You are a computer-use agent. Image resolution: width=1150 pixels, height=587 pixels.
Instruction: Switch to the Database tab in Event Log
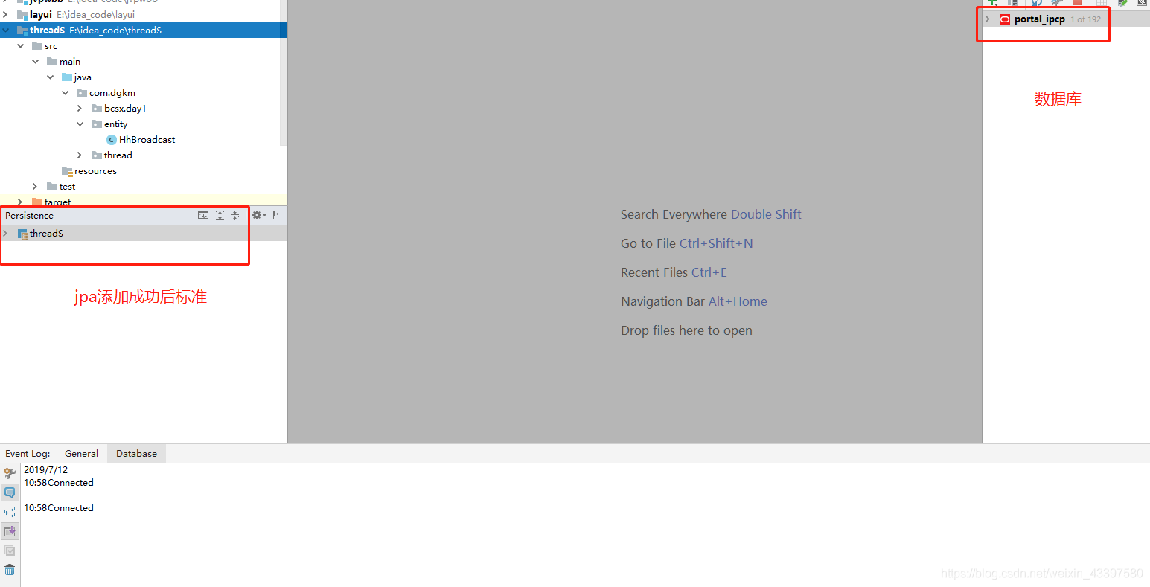click(x=136, y=454)
